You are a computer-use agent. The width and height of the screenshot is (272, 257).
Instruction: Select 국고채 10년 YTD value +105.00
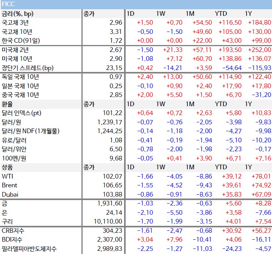pos(230,32)
